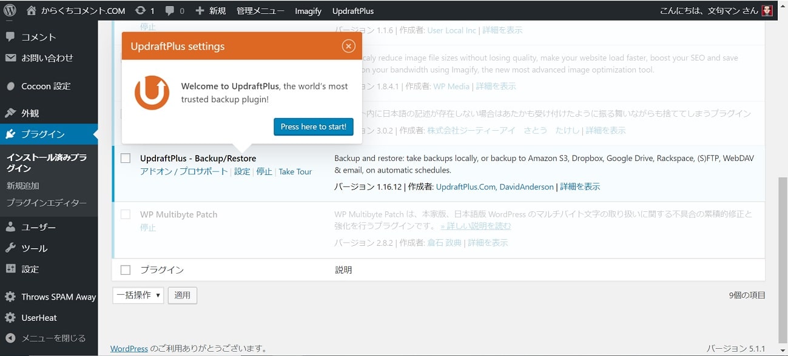The width and height of the screenshot is (788, 356).
Task: Open the 外観 appearance menu
Action: click(x=30, y=113)
